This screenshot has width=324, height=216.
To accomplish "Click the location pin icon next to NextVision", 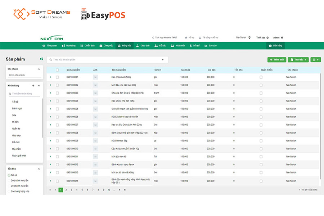I will pyautogui.click(x=249, y=37).
